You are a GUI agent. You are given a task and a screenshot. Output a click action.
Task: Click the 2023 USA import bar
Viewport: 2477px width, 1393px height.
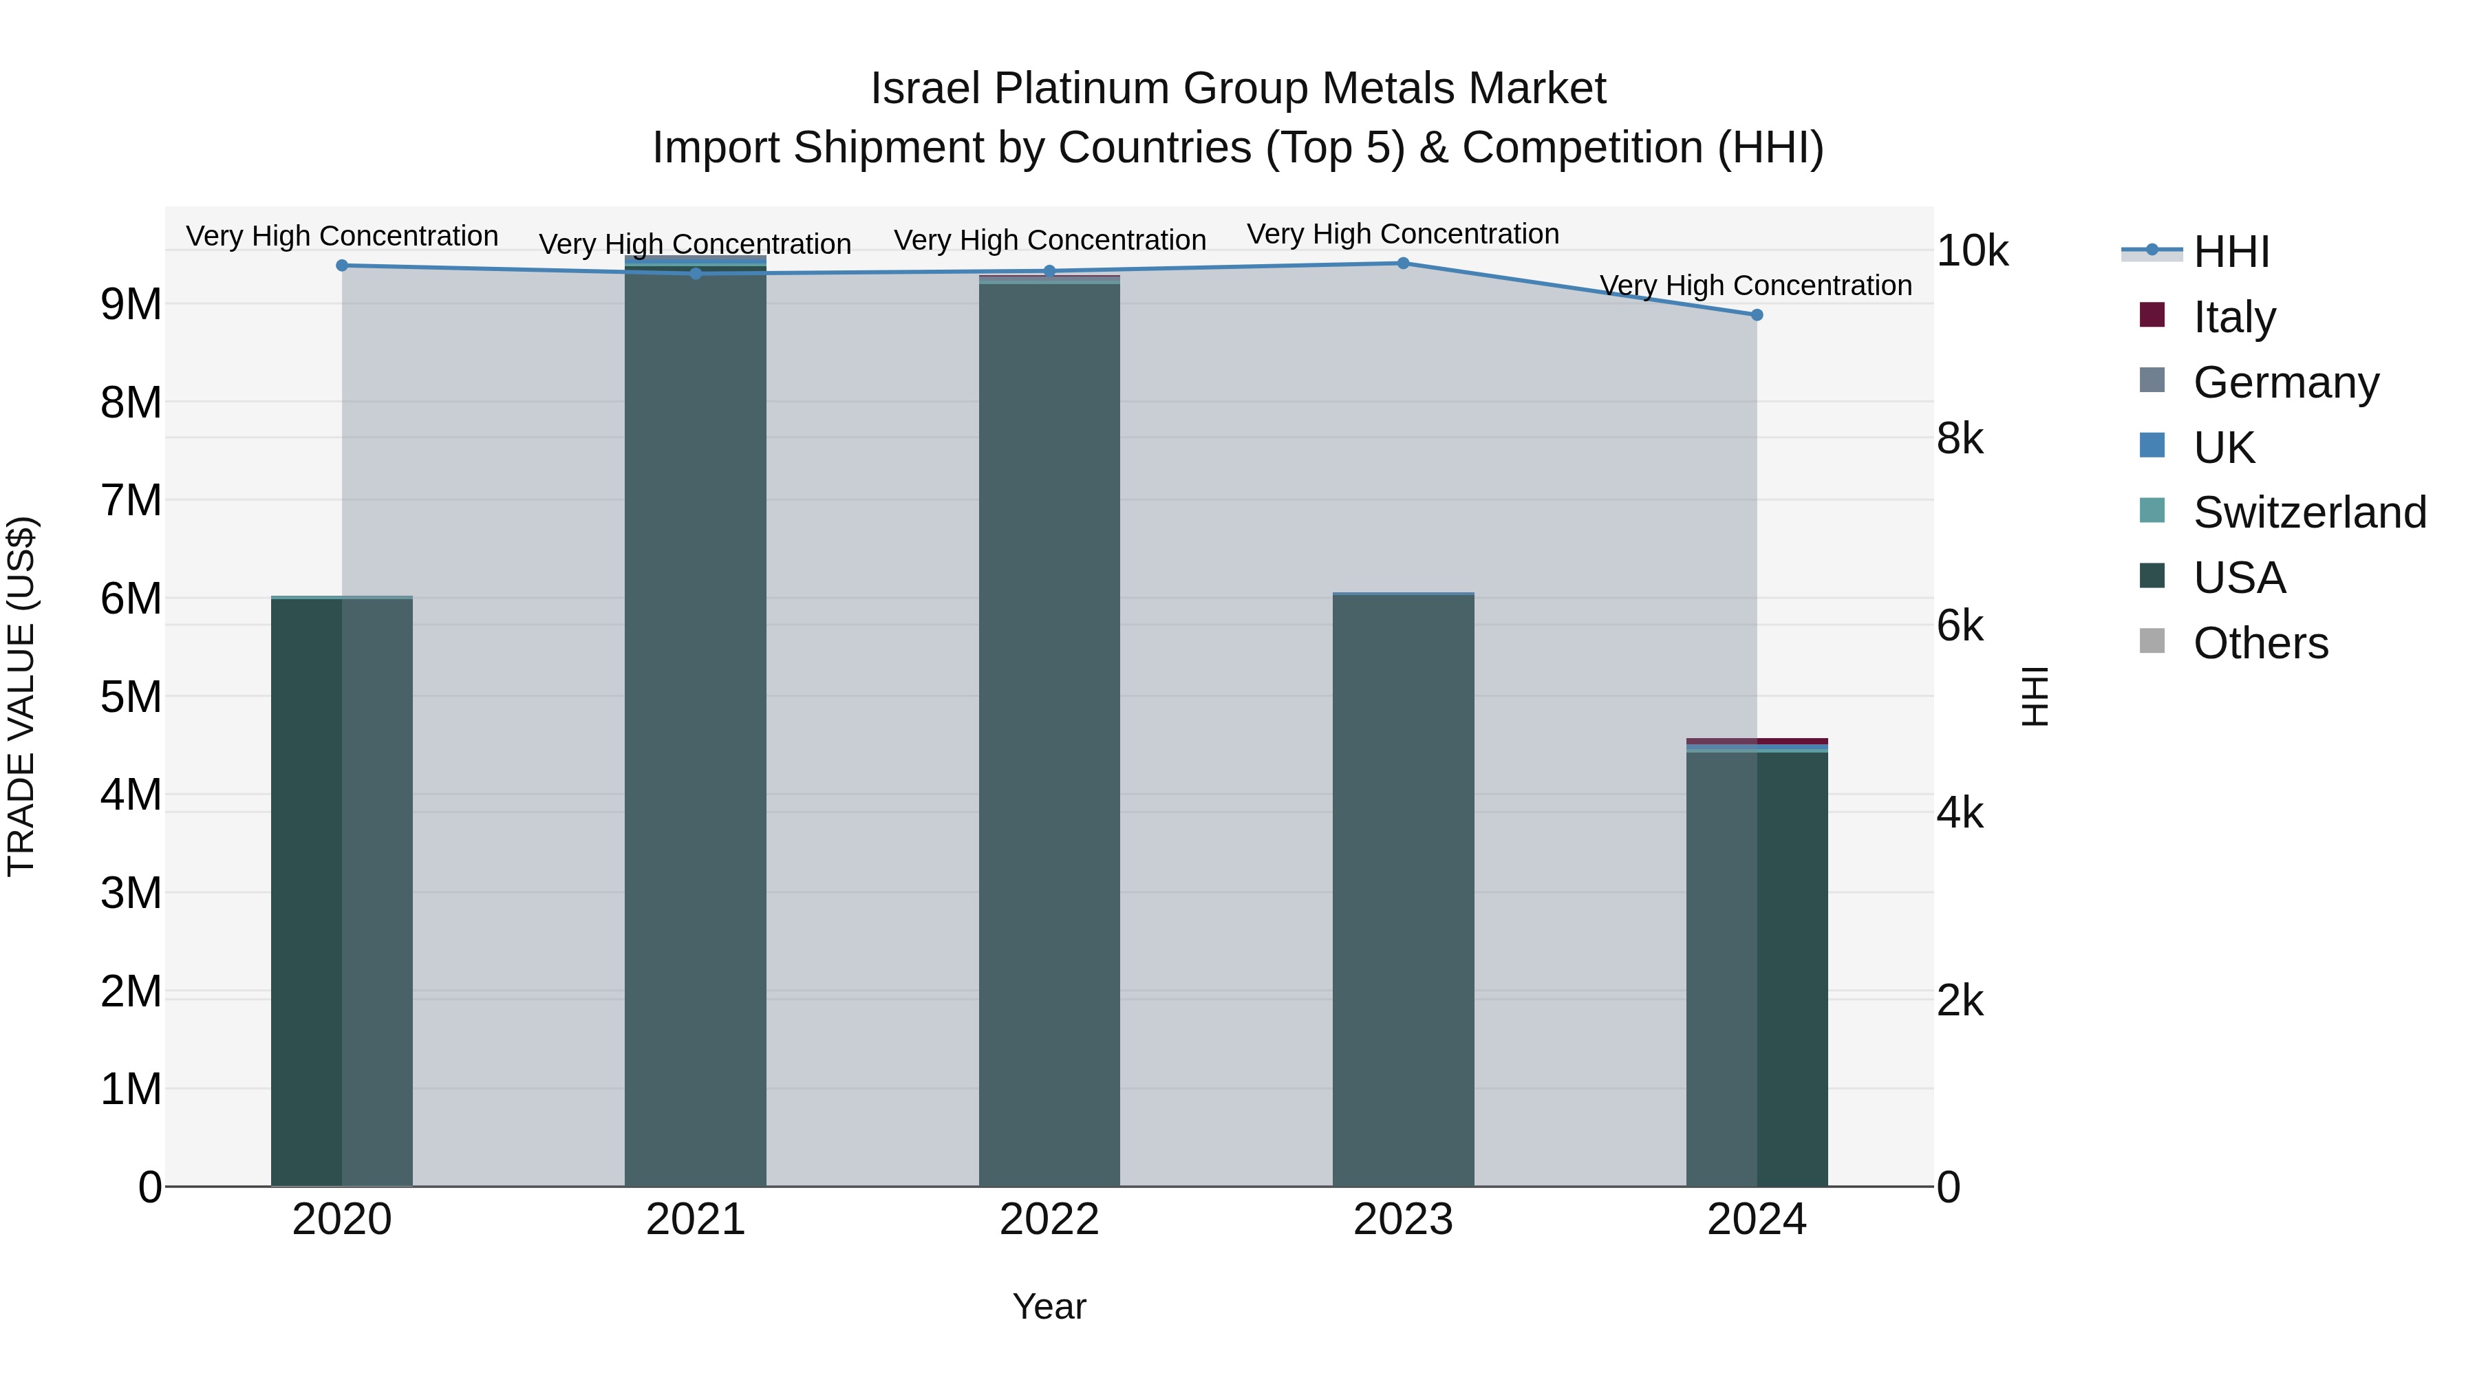coord(1403,891)
